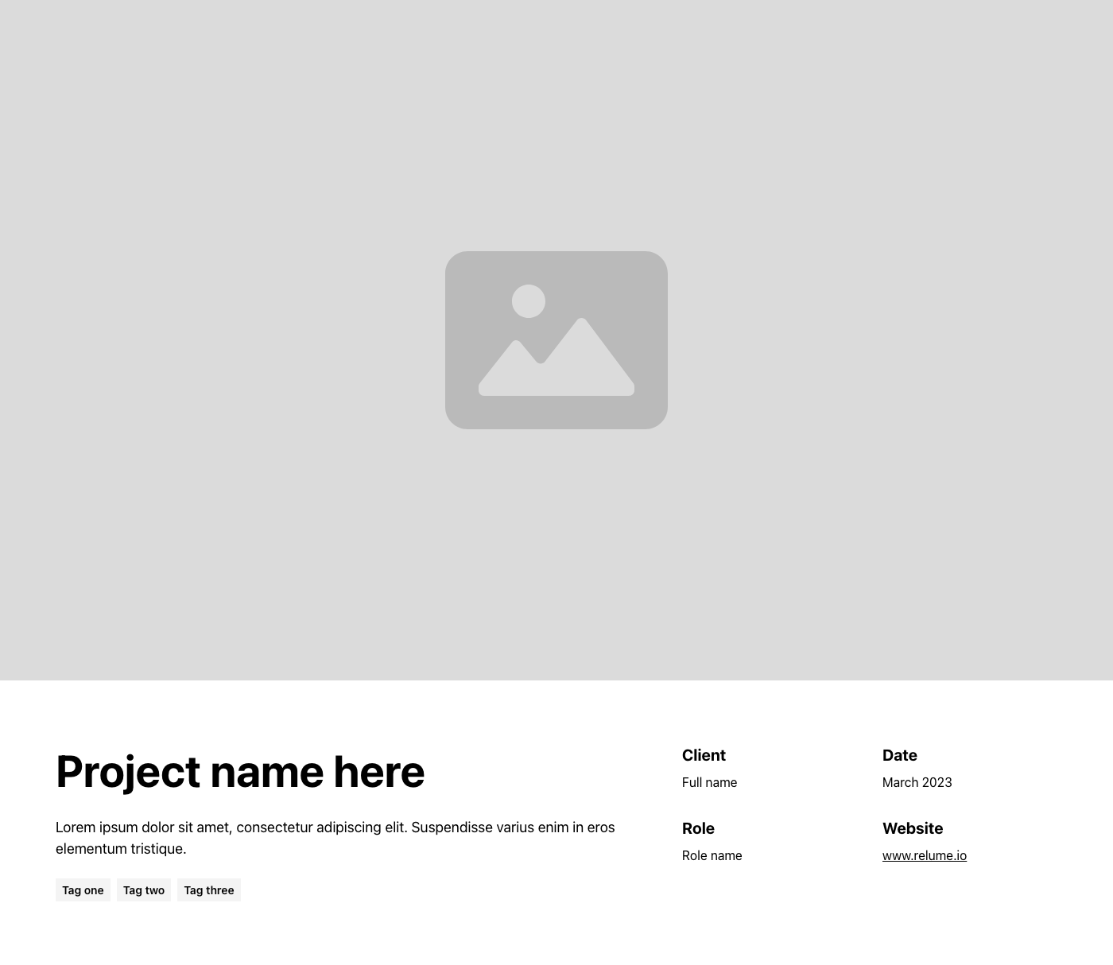Click the "Website" label

coord(913,828)
